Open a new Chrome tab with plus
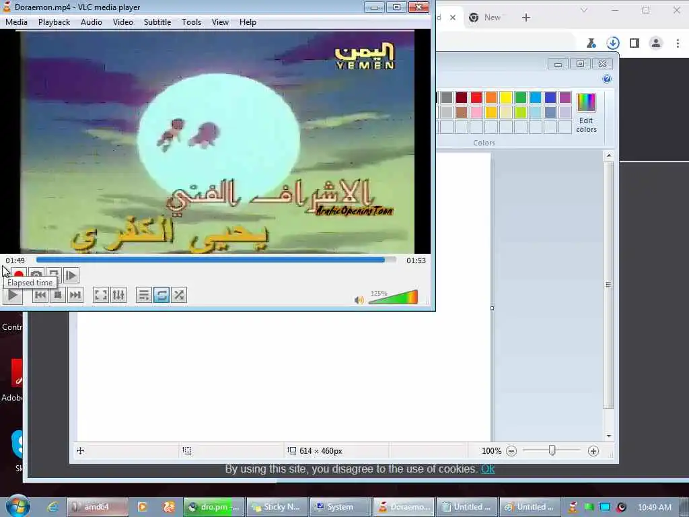Screen dimensions: 689x517 tap(526, 18)
